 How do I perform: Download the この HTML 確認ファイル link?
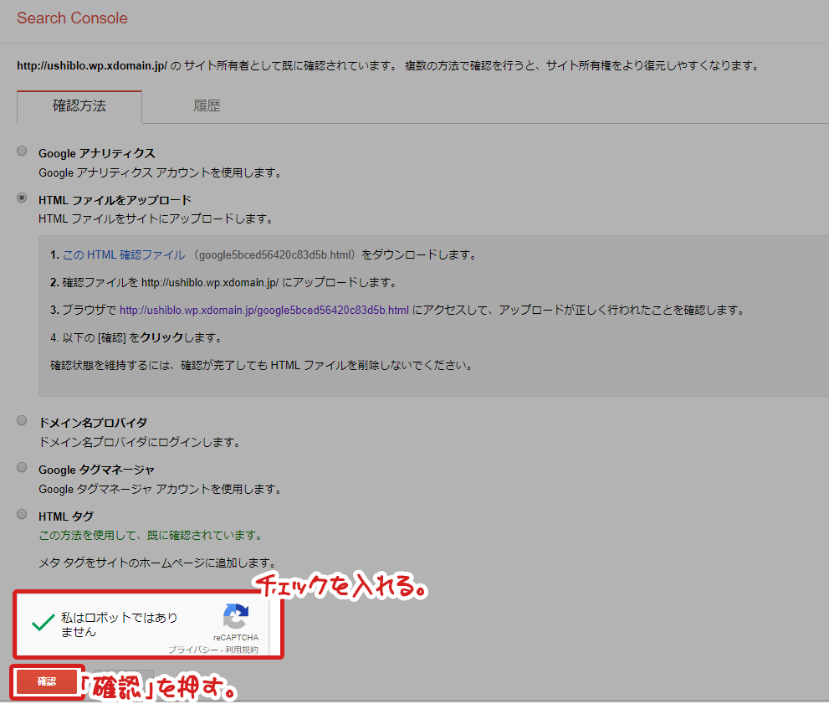coord(124,255)
